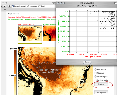Image resolution: width=119 pixels, height=98 pixels.
Task: Click the color scale bar beside the map
Action: [x=15, y=72]
